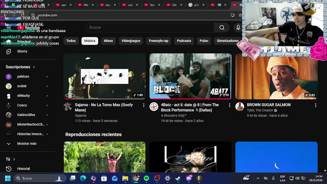Open Task View on the taskbar
This screenshot has width=327, height=184.
(73, 178)
